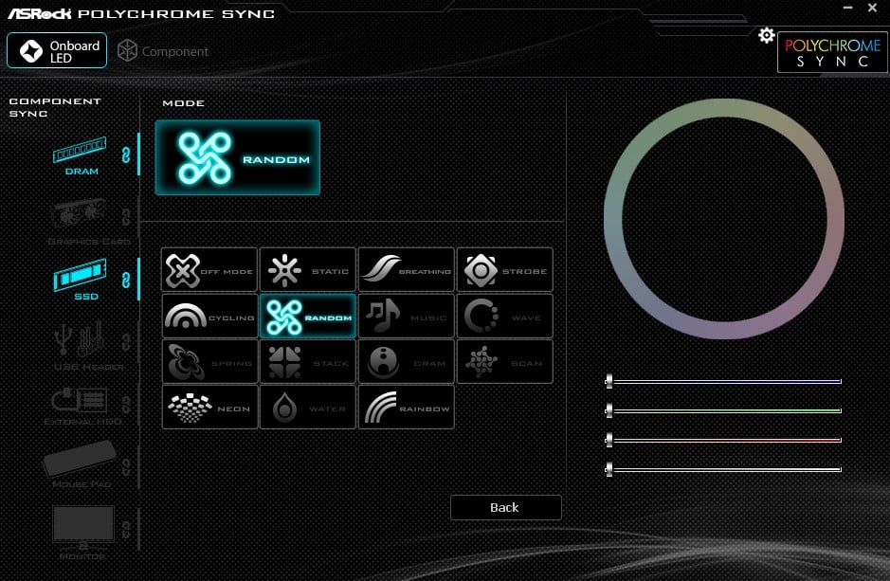Image resolution: width=890 pixels, height=581 pixels.
Task: Select the Wave lighting mode
Action: pyautogui.click(x=504, y=316)
